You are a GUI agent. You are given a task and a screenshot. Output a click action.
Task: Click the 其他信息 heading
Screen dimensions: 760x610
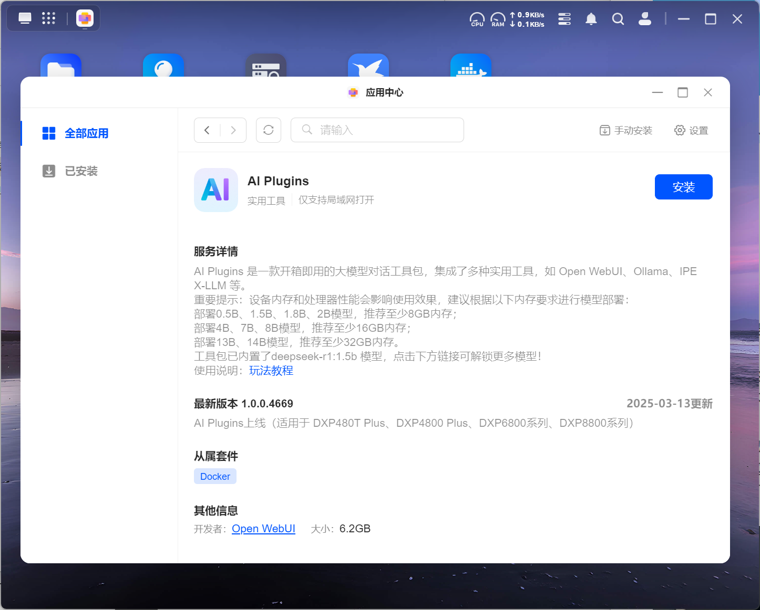coord(216,511)
